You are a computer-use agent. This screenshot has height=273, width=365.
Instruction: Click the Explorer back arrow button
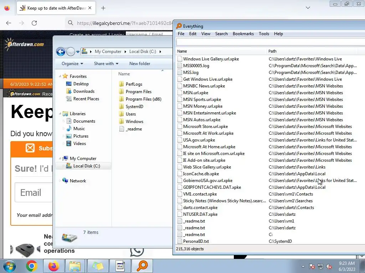point(61,52)
